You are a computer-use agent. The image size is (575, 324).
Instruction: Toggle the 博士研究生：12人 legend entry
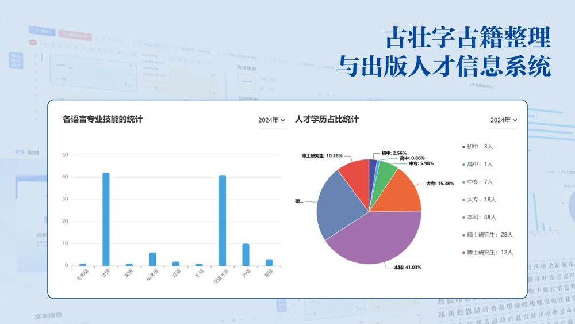pos(488,252)
